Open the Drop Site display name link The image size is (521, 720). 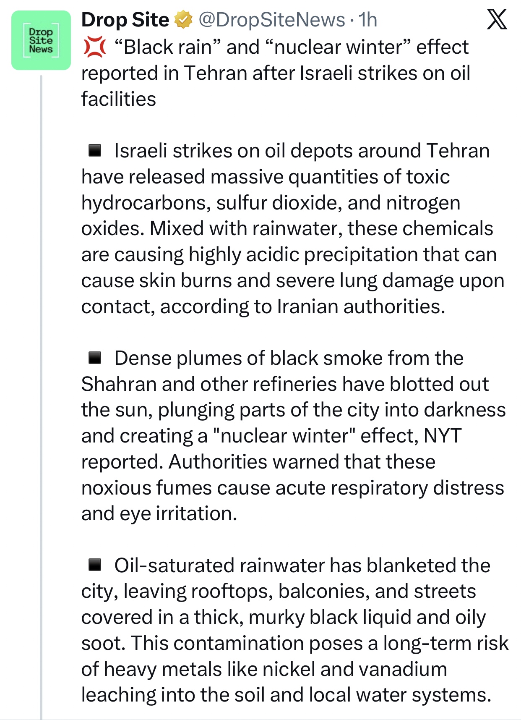pyautogui.click(x=125, y=20)
